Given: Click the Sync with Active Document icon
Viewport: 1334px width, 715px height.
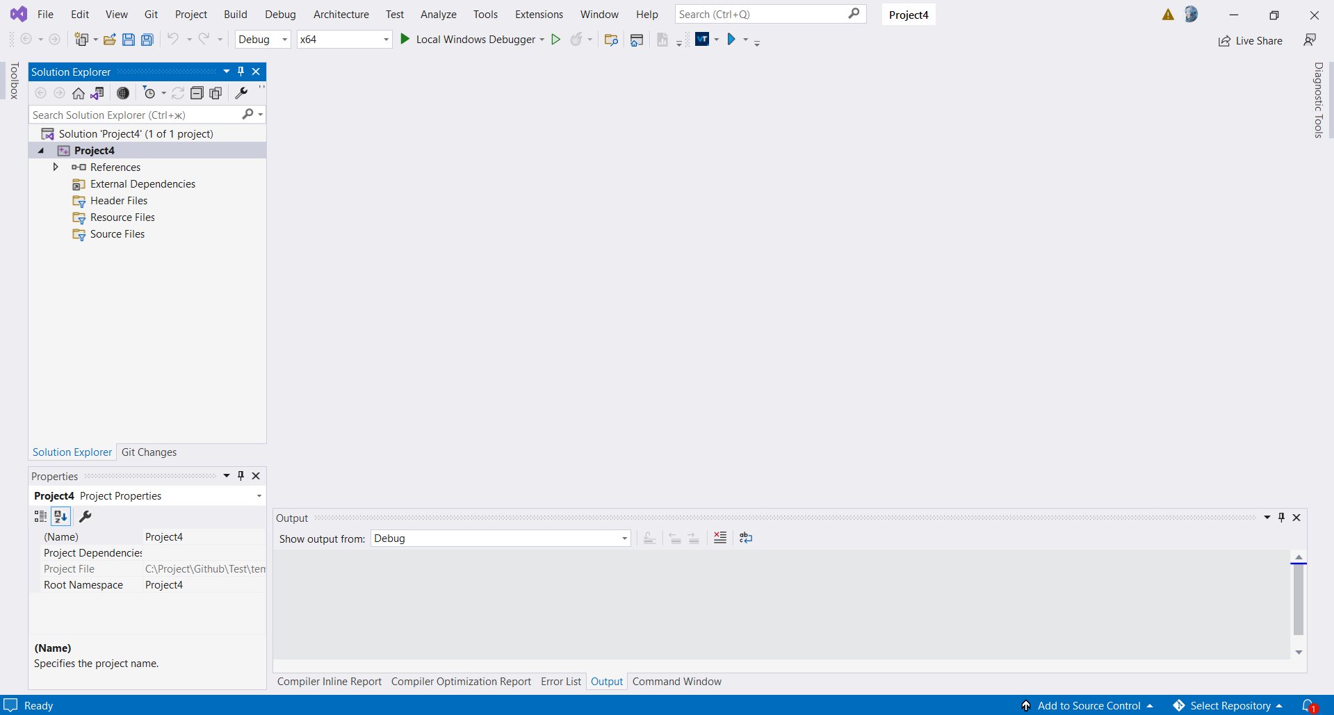Looking at the screenshot, I should tap(97, 92).
